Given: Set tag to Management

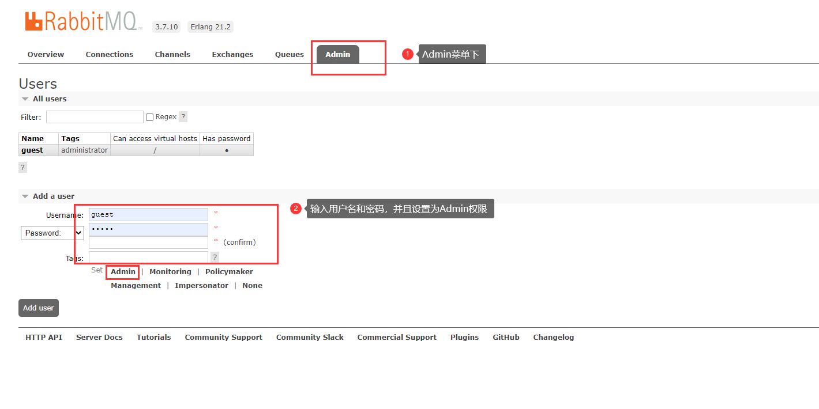Looking at the screenshot, I should (136, 286).
